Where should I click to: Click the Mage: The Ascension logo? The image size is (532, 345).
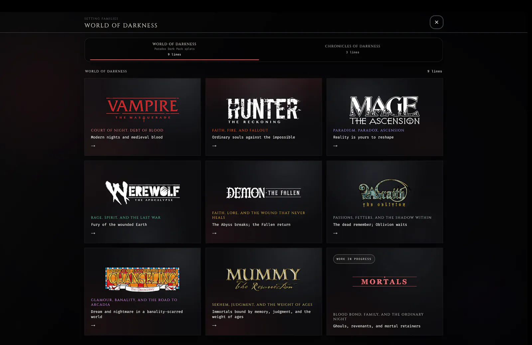(x=385, y=110)
